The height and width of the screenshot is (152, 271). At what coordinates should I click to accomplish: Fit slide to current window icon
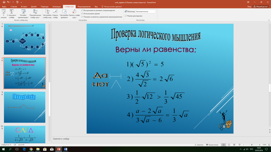click(269, 145)
